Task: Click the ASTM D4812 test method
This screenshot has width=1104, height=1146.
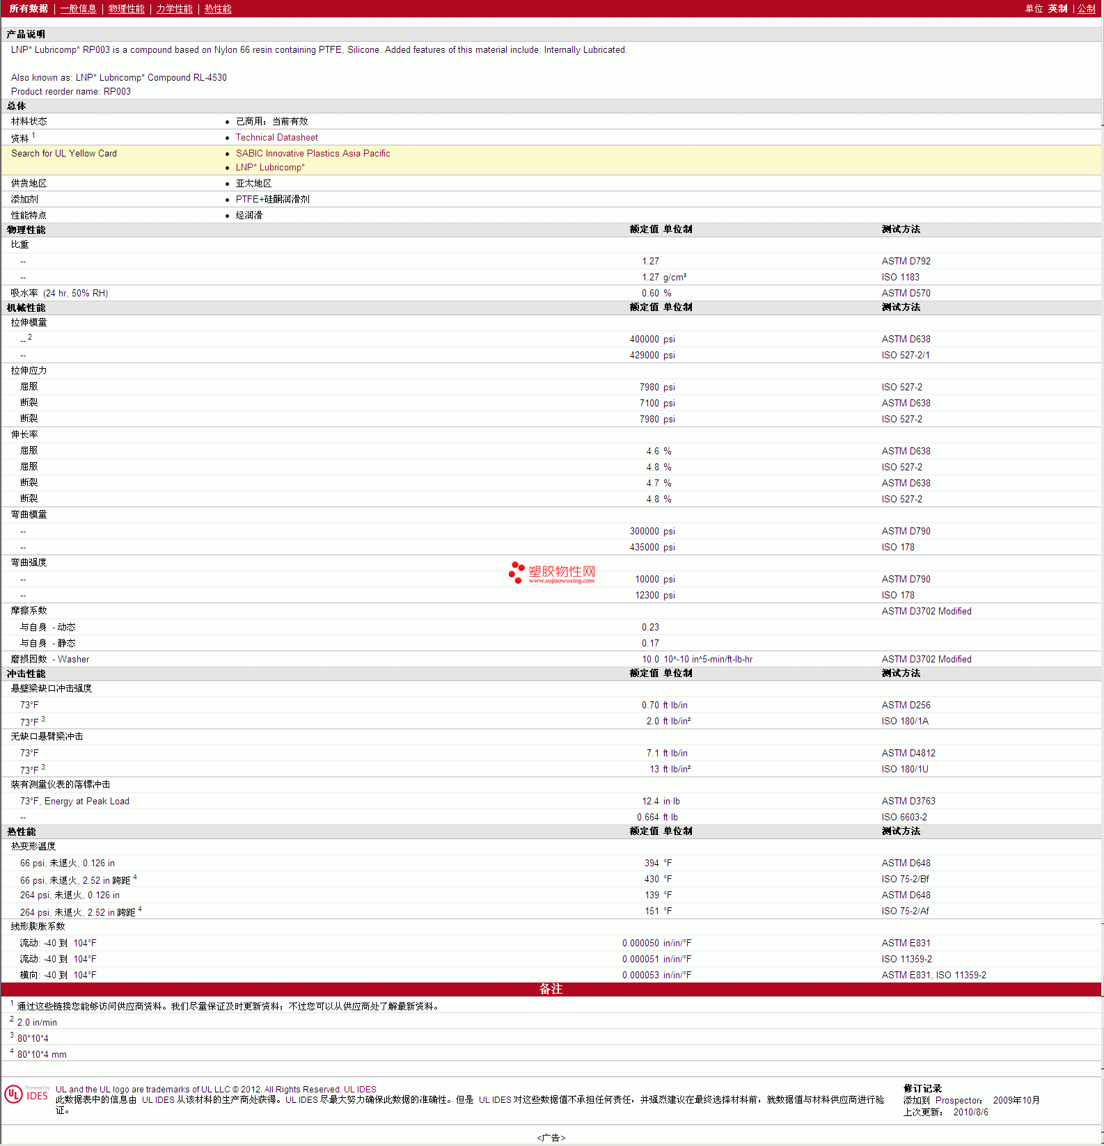Action: (x=908, y=754)
